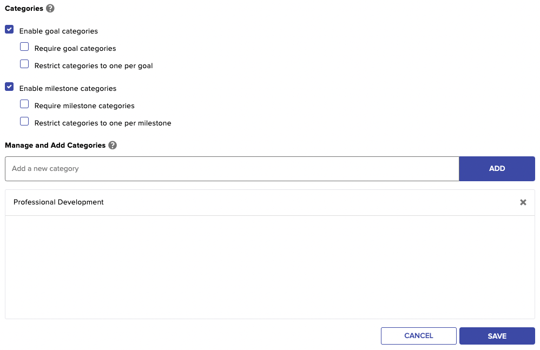Uncheck Enable goal categories
The image size is (540, 350).
point(9,30)
